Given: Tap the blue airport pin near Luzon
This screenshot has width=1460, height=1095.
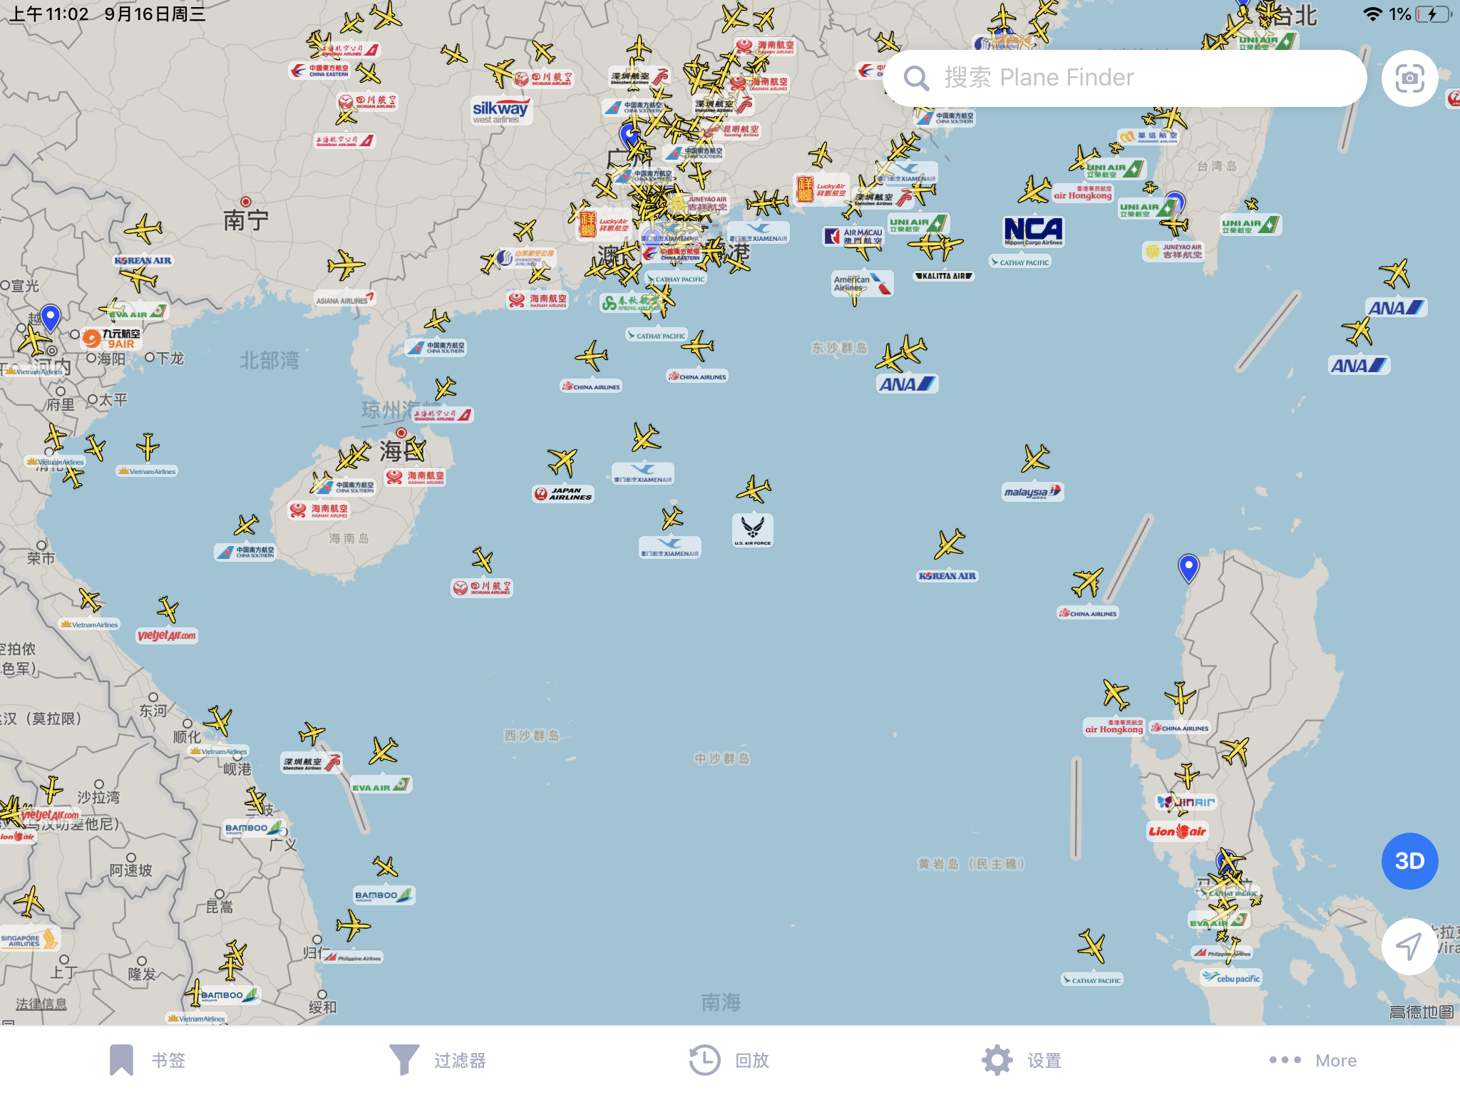Looking at the screenshot, I should pos(1188,568).
